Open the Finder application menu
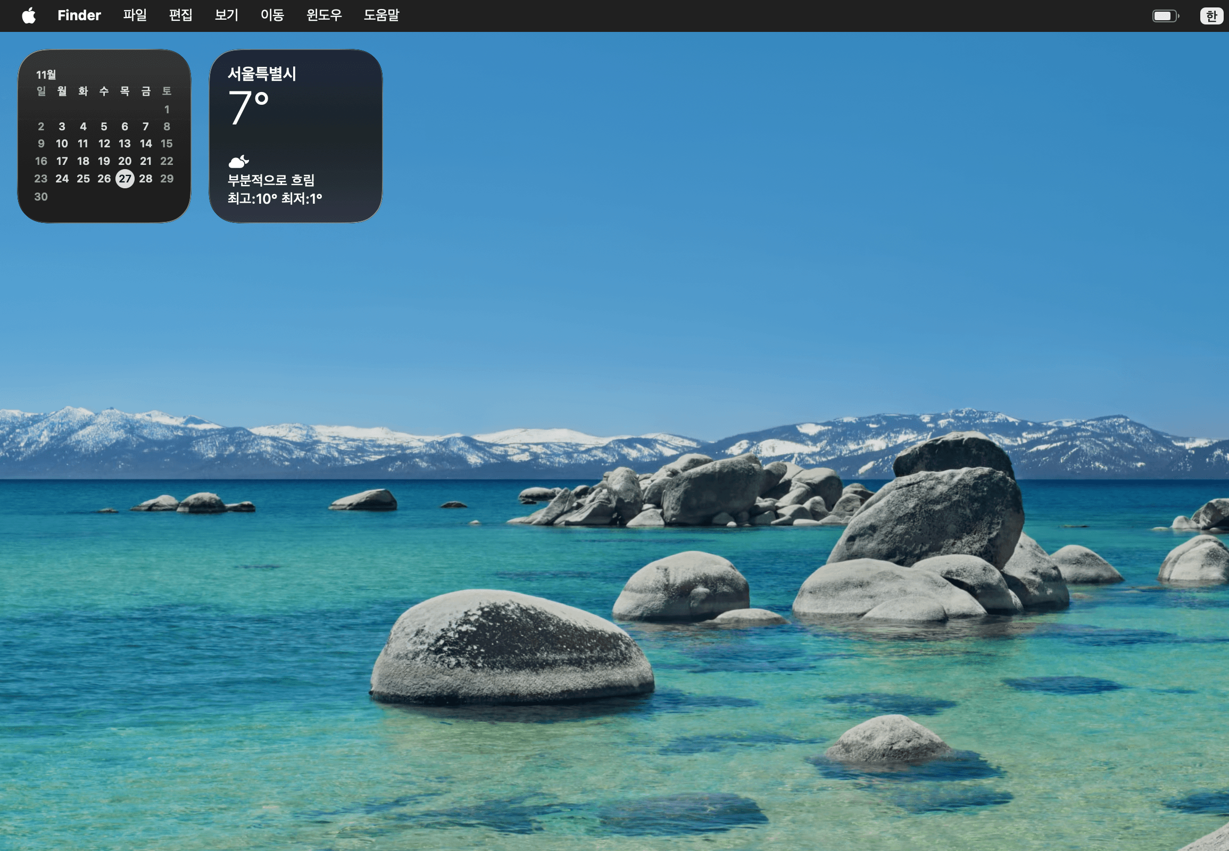The width and height of the screenshot is (1229, 851). [79, 15]
